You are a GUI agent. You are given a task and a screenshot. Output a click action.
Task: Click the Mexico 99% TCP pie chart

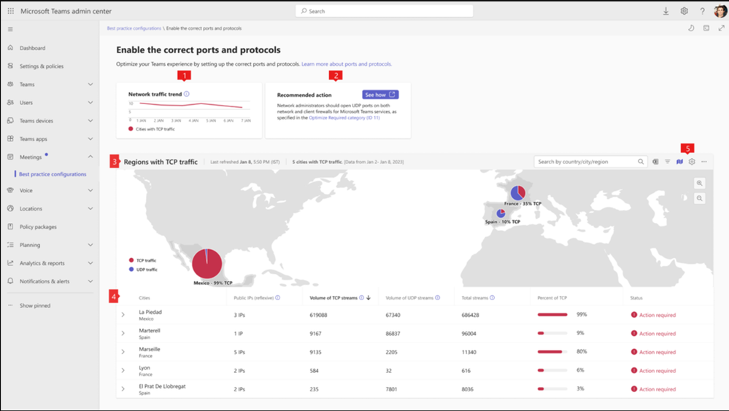pos(207,263)
